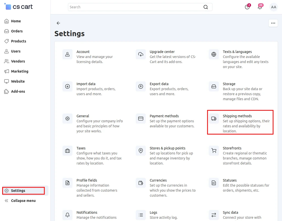
Task: Open the Export data link
Action: point(159,84)
